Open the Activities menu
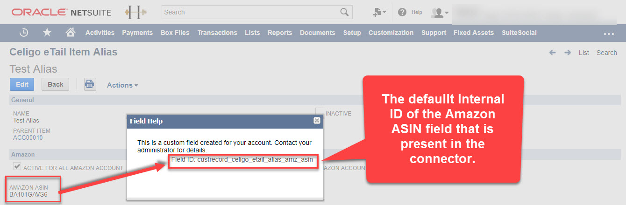626x205 pixels. [x=100, y=33]
